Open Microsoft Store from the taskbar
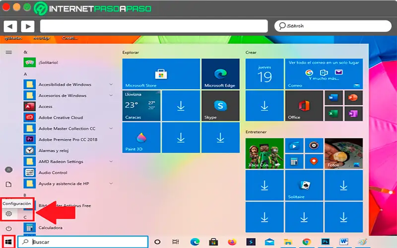This screenshot has height=248, width=397. click(213, 242)
